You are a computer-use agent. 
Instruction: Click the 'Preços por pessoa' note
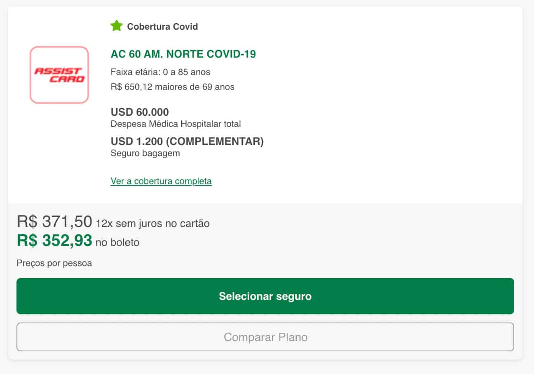pos(54,263)
